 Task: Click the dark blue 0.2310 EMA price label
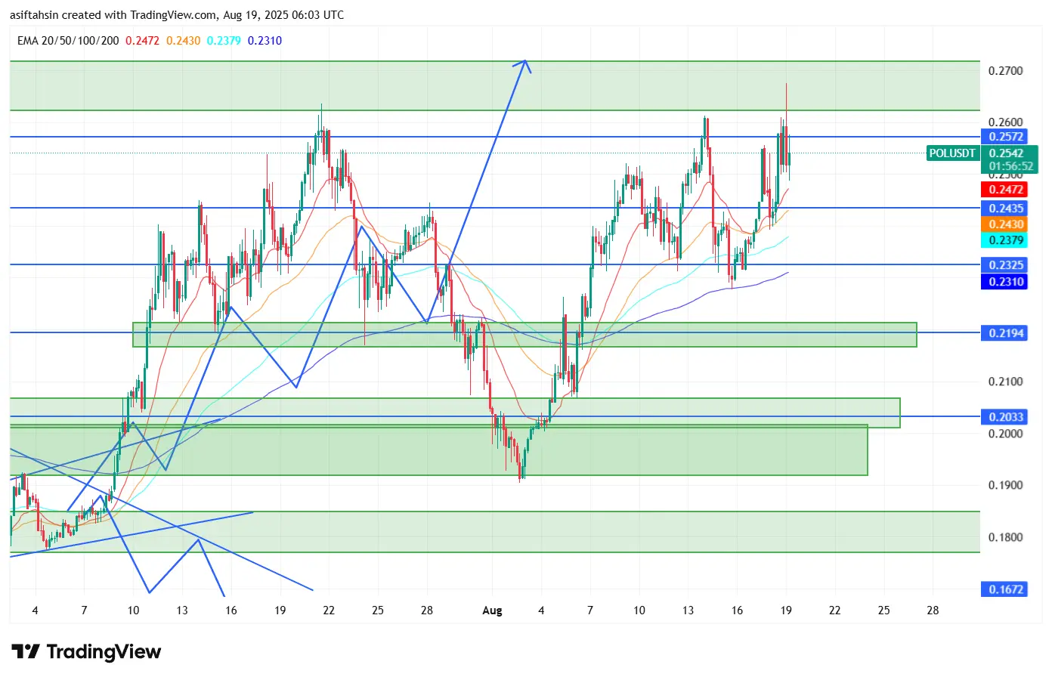pyautogui.click(x=1004, y=282)
